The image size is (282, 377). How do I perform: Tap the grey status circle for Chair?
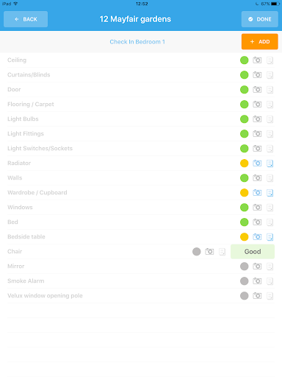point(196,252)
